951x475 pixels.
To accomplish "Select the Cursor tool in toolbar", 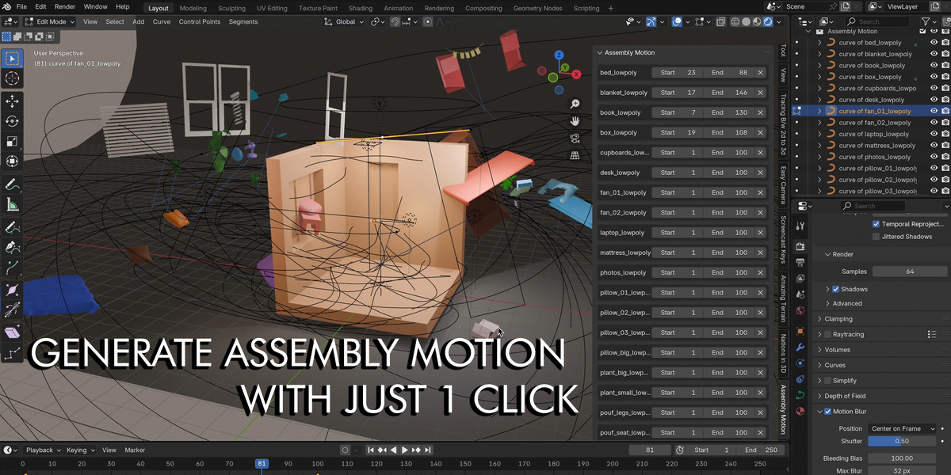I will [12, 78].
